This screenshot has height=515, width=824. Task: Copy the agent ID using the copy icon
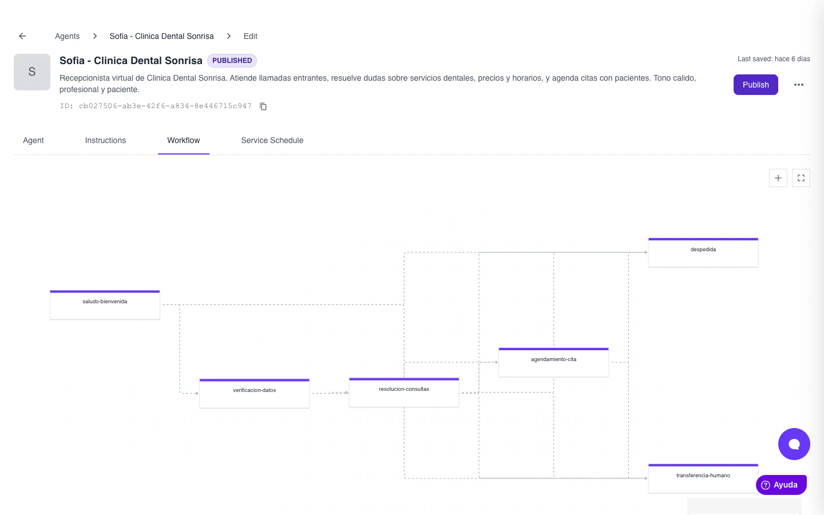click(263, 106)
